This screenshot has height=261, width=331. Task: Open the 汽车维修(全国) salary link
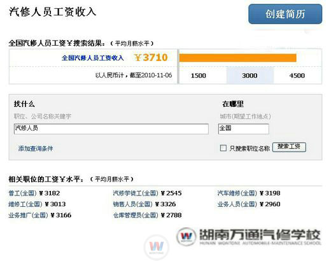coord(237,193)
